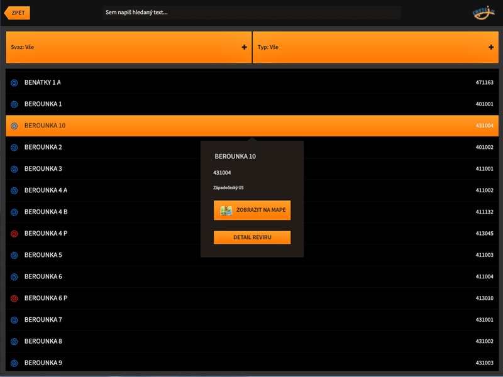The image size is (503, 377).
Task: Select the BEROUNKA 2 list entry
Action: click(x=252, y=147)
